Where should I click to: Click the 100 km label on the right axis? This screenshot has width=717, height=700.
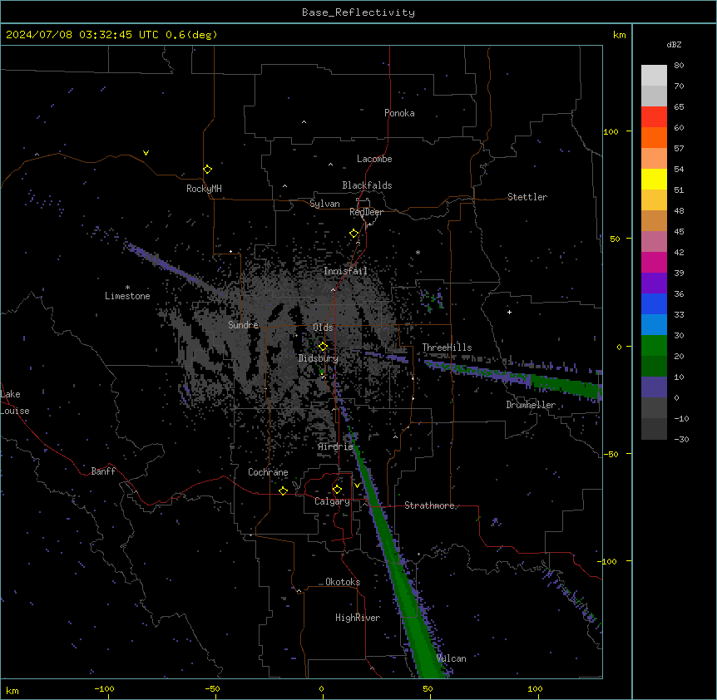pyautogui.click(x=611, y=131)
